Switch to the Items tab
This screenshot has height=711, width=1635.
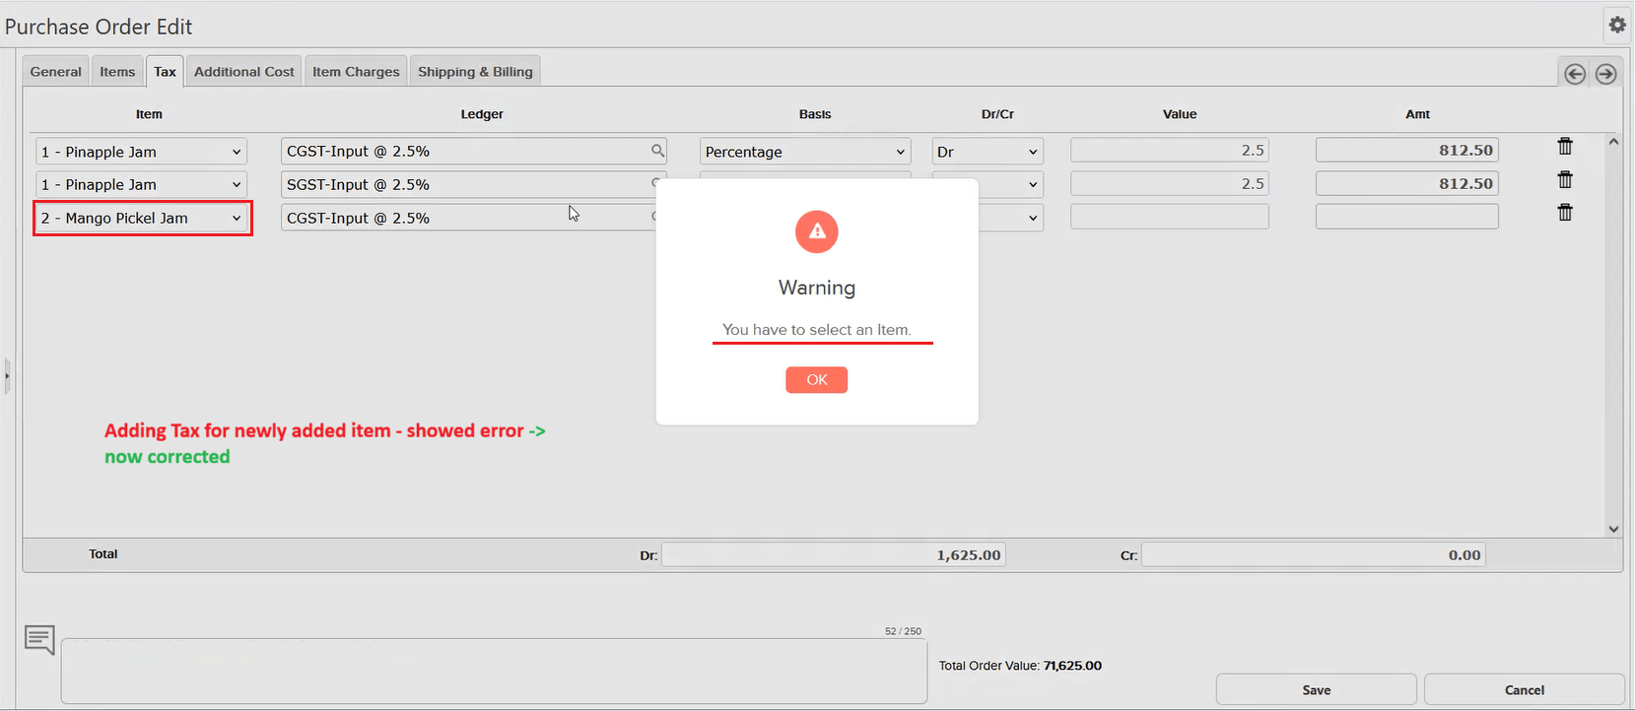[x=117, y=71]
